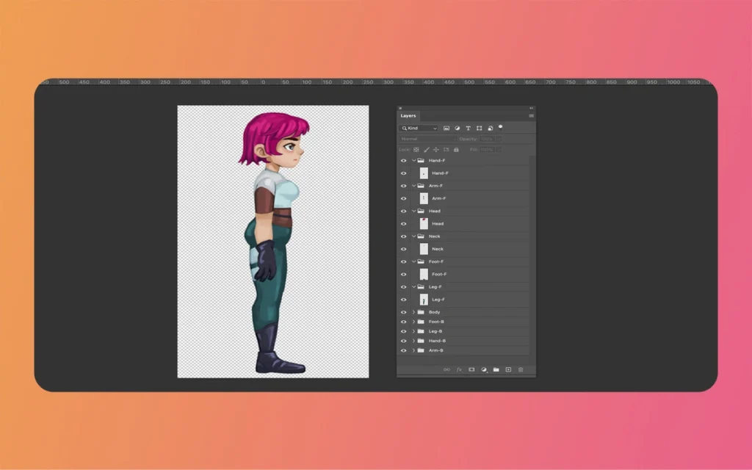
Task: Open the Add layer style (fx) icon
Action: [x=459, y=369]
